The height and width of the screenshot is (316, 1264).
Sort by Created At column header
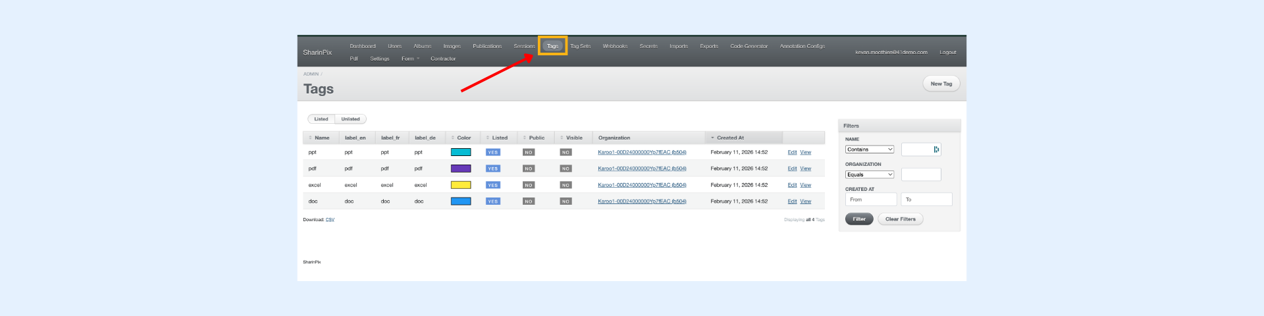point(730,138)
